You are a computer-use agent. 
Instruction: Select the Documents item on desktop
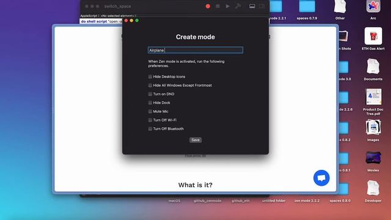pyautogui.click(x=373, y=67)
